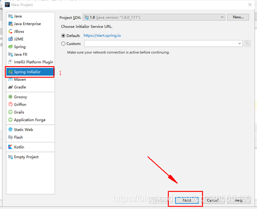Click the J2ME label
The width and height of the screenshot is (257, 209).
pos(19,39)
